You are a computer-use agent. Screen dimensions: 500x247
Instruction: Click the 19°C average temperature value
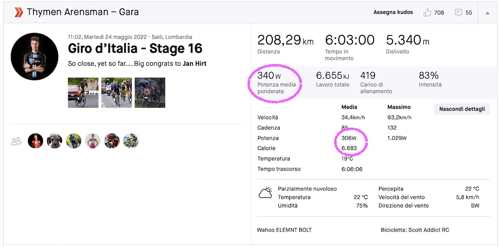click(x=347, y=158)
